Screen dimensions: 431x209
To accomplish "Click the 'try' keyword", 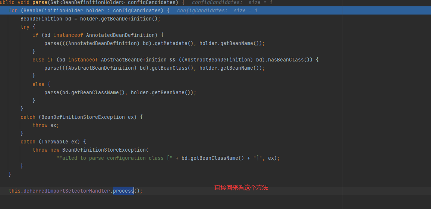I will click(x=25, y=27).
